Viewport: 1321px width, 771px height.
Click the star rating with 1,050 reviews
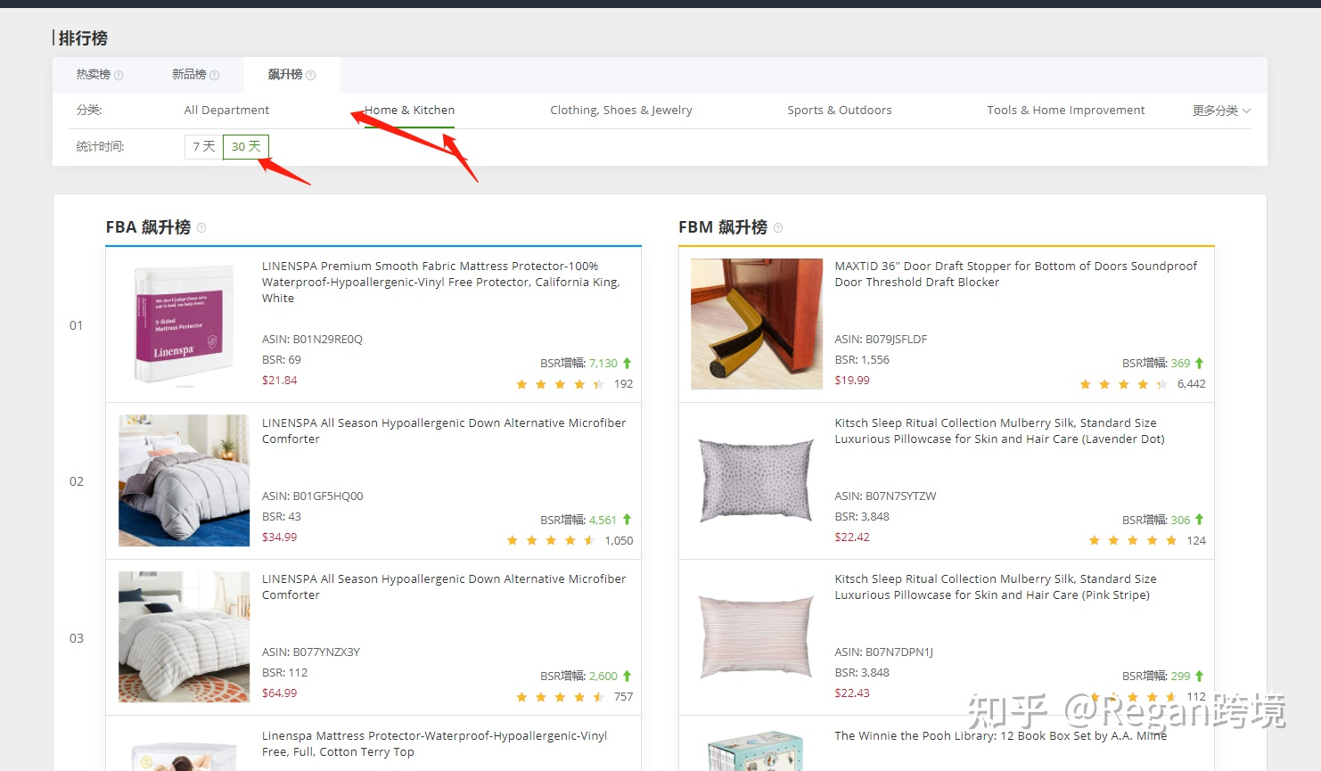tap(550, 541)
